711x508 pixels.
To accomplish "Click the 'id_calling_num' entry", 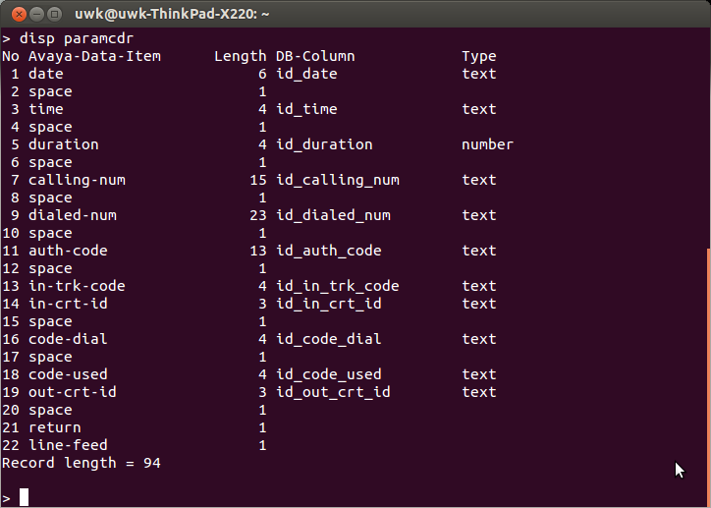I will point(337,180).
